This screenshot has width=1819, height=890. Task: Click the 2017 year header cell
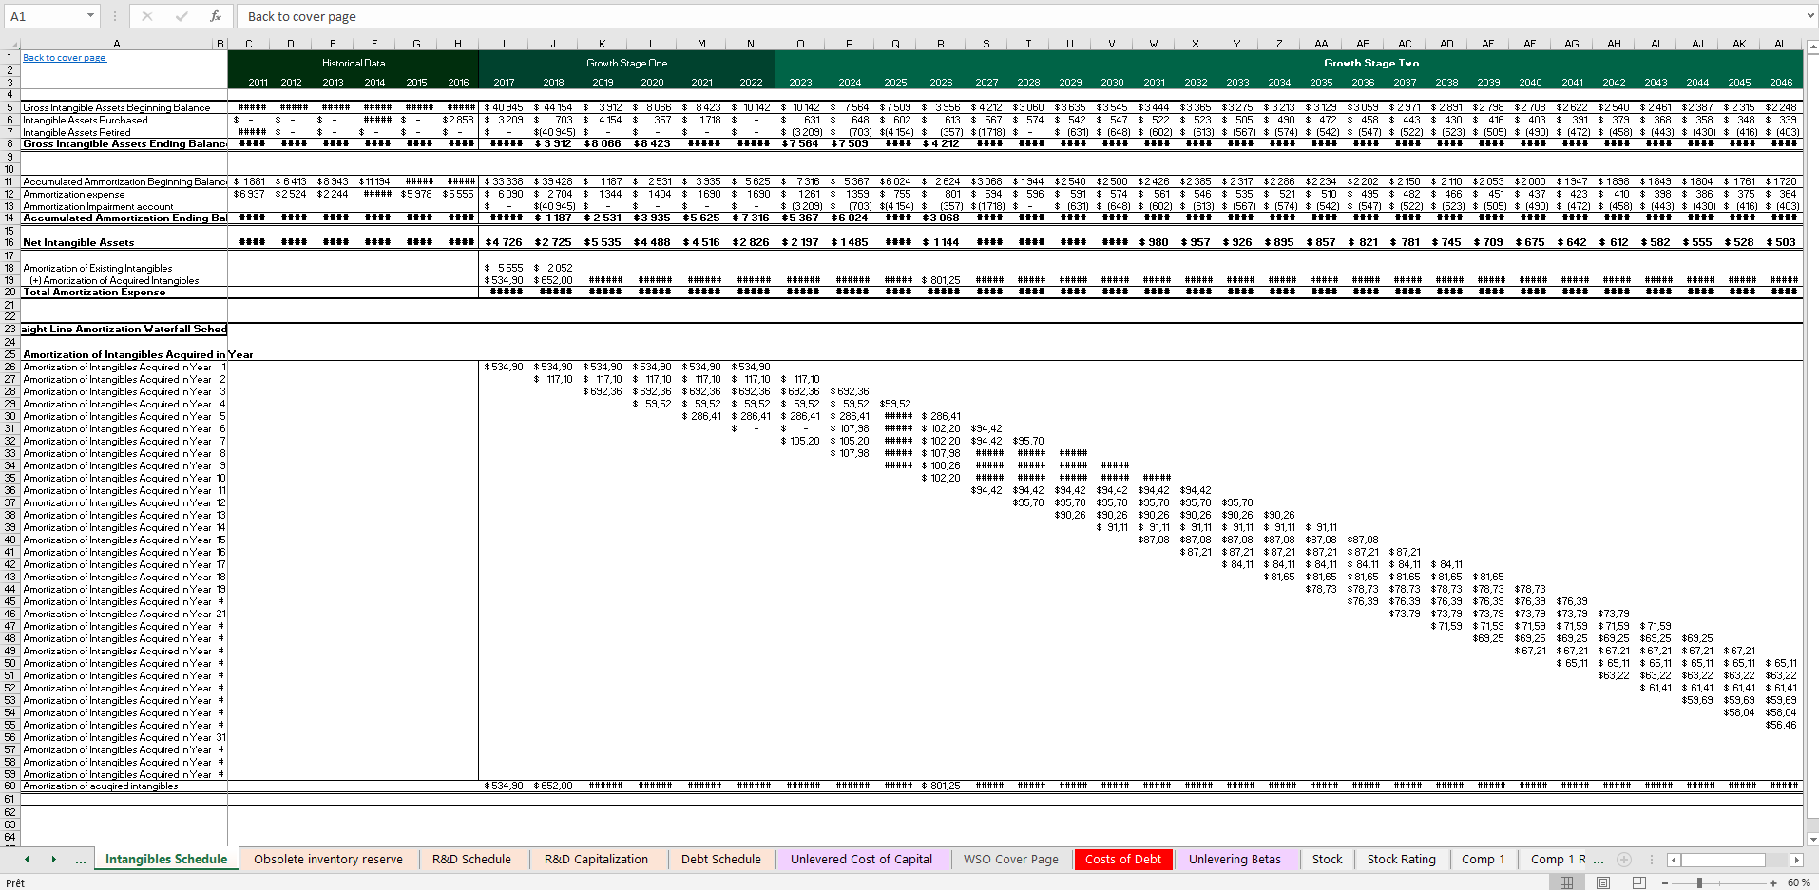(504, 83)
